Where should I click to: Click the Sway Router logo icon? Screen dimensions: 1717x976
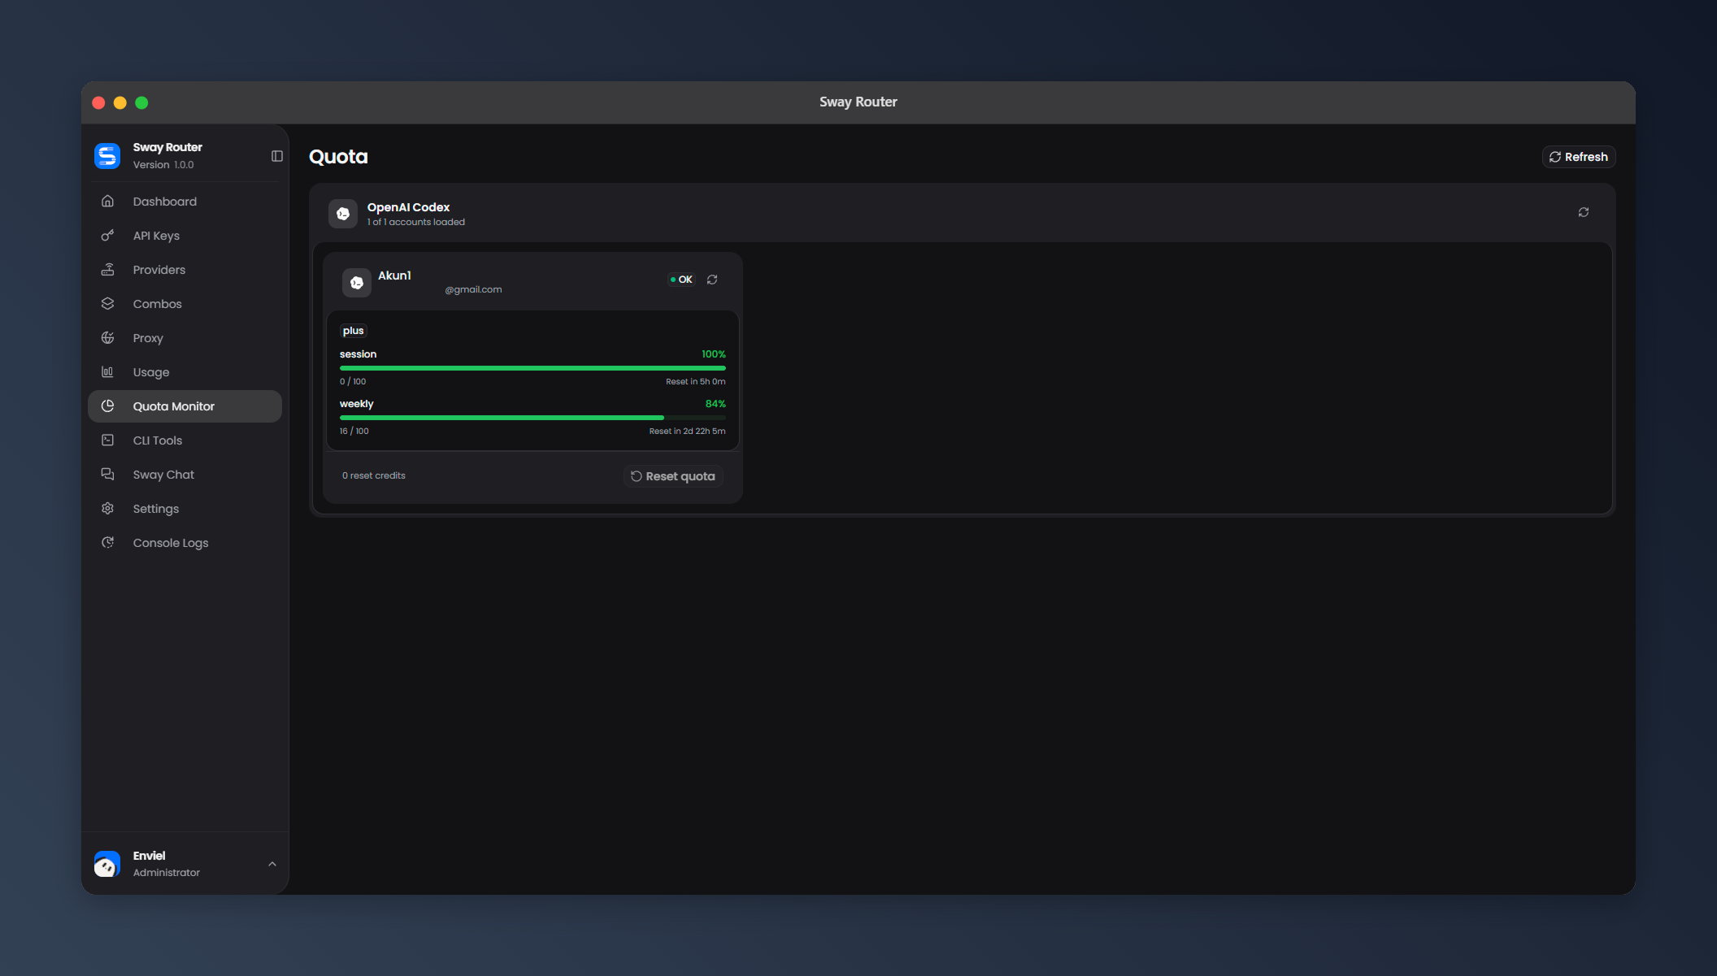[x=107, y=155]
